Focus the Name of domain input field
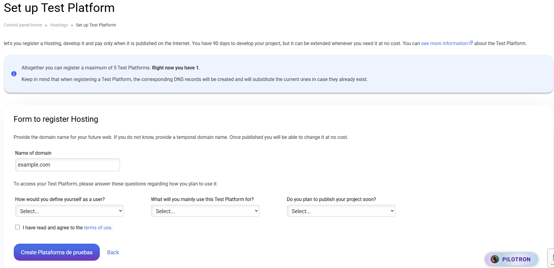The width and height of the screenshot is (554, 268). (67, 165)
